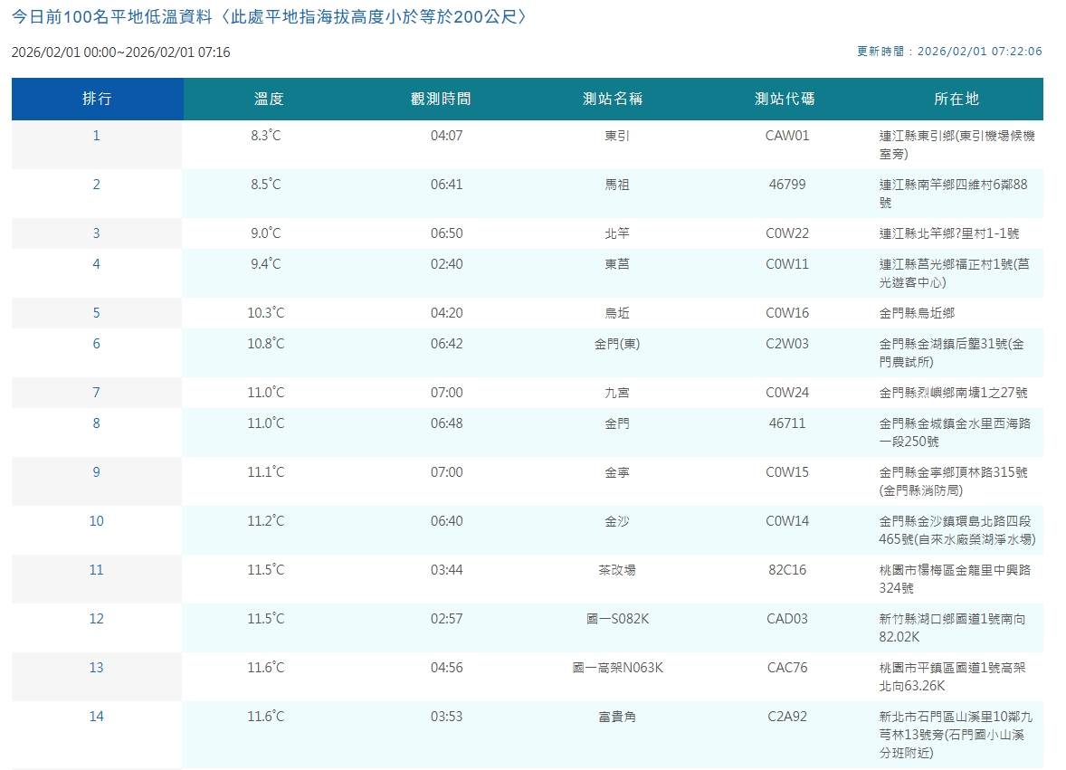Click the 溫度 column header
The width and height of the screenshot is (1066, 770).
click(270, 100)
